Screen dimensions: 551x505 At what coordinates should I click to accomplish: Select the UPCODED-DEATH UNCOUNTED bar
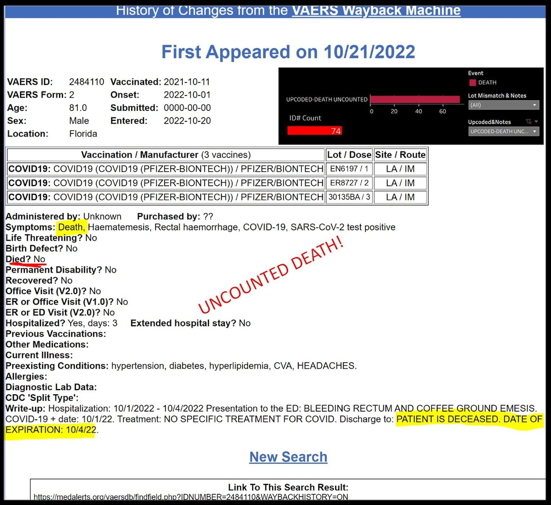pos(415,99)
